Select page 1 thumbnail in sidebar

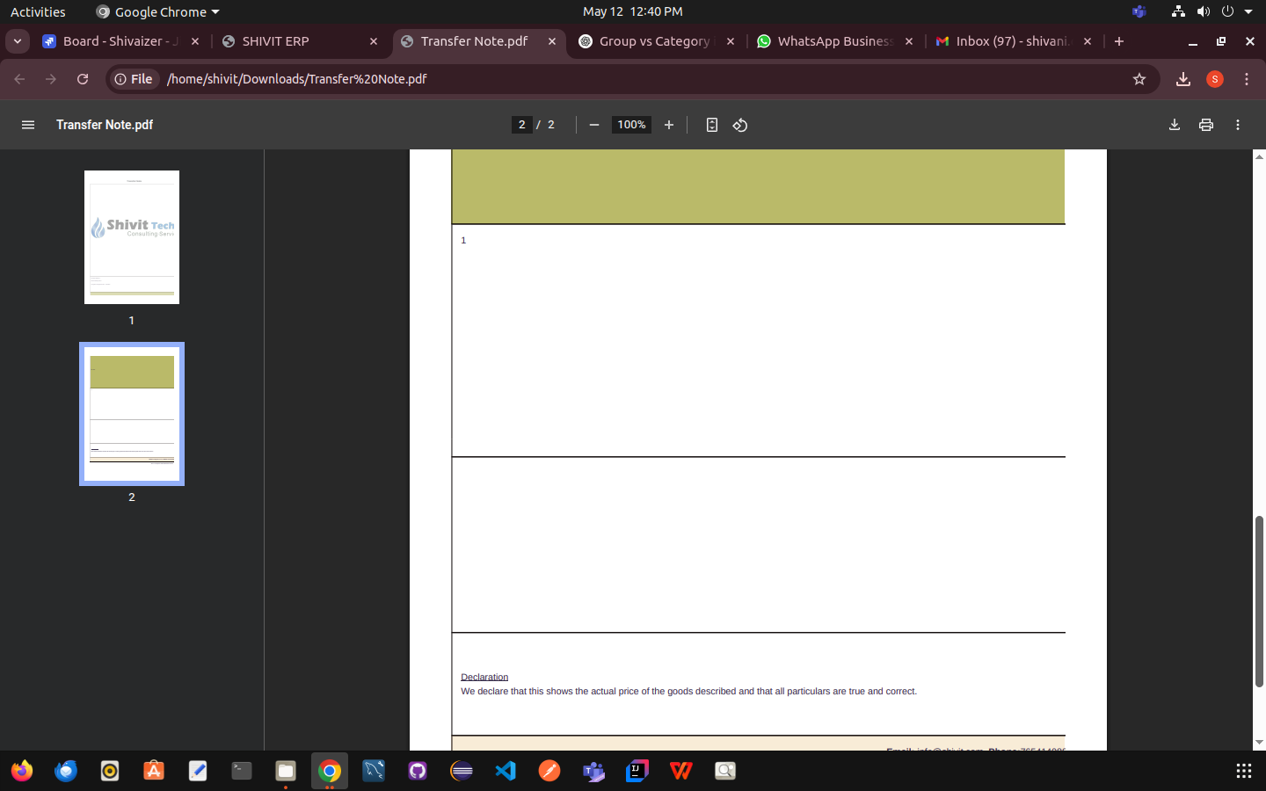[132, 237]
